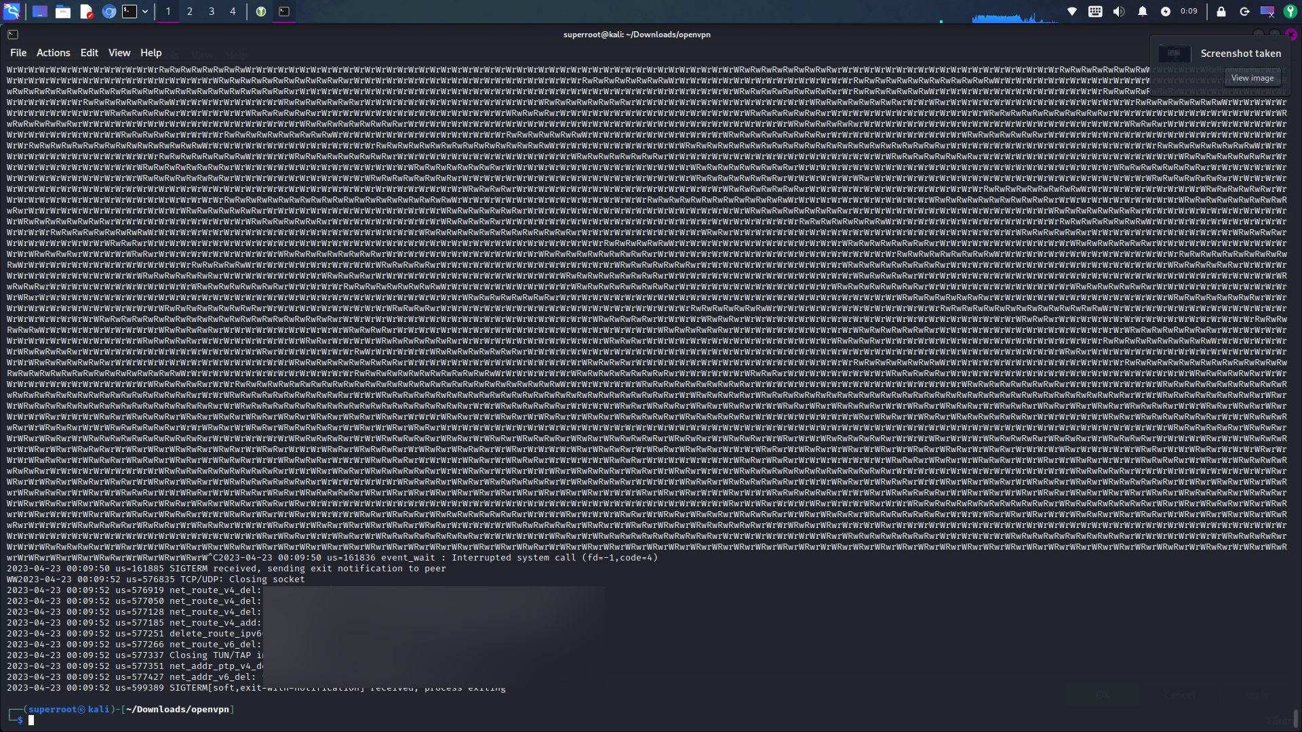1302x732 pixels.
Task: Switch to workspace 2
Action: tap(190, 12)
